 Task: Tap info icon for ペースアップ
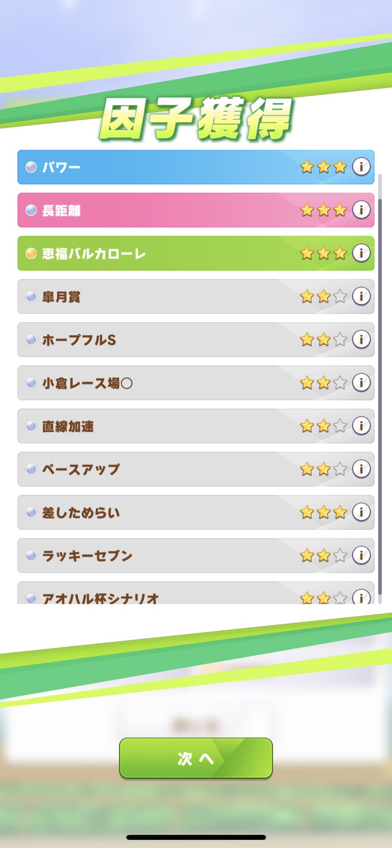click(361, 469)
